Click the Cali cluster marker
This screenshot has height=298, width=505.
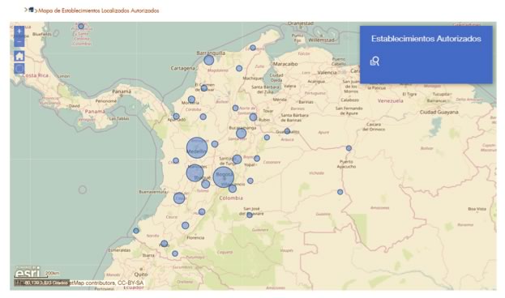click(179, 198)
